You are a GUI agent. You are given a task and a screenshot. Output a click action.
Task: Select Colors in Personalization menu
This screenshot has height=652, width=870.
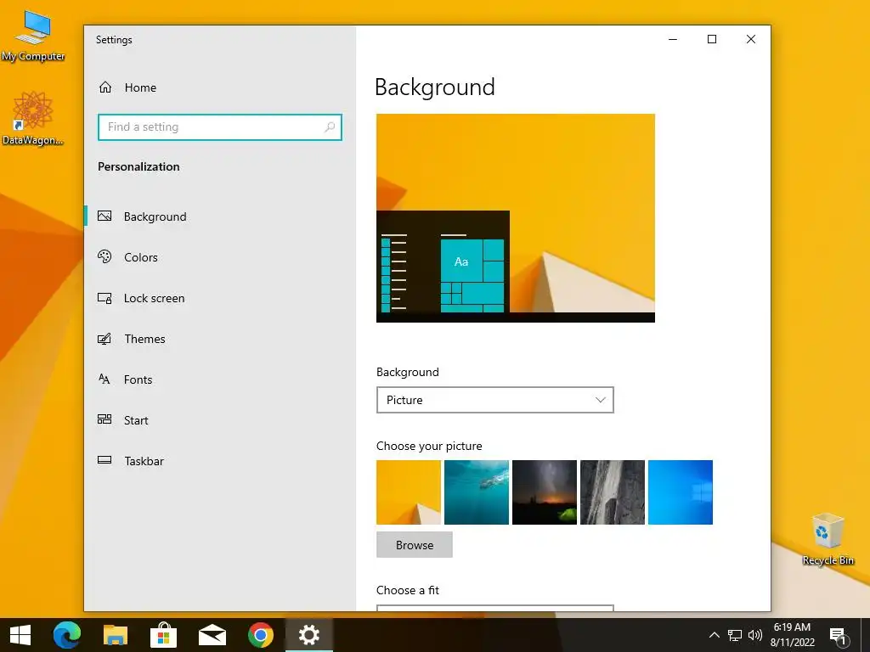pos(141,257)
